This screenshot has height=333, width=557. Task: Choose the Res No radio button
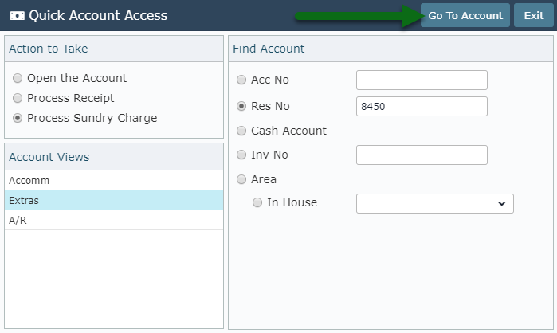pyautogui.click(x=241, y=106)
